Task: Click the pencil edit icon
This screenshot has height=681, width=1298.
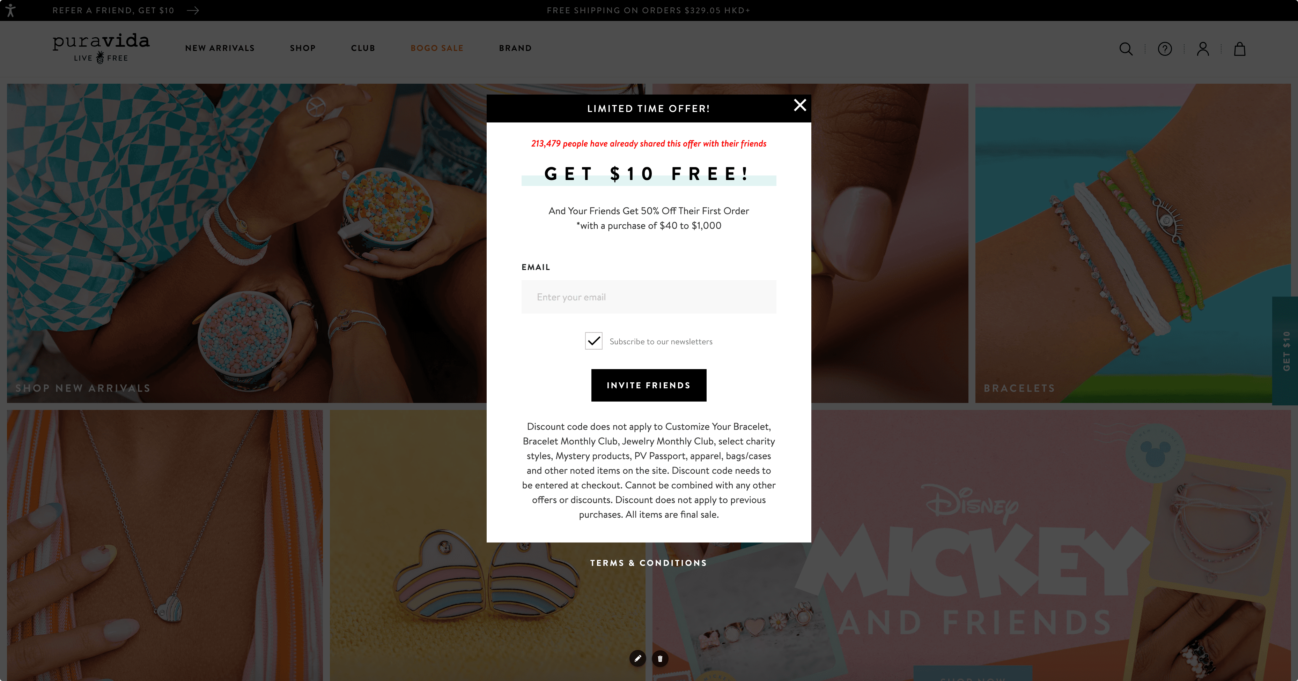Action: tap(637, 658)
